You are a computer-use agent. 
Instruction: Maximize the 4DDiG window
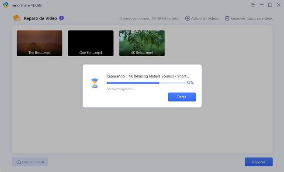click(270, 5)
